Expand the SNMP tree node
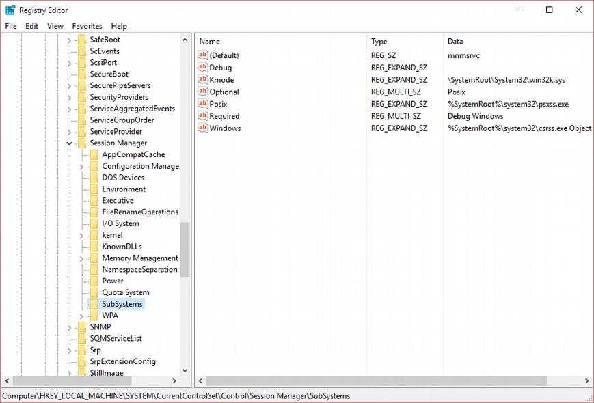The width and height of the screenshot is (594, 403). point(69,327)
